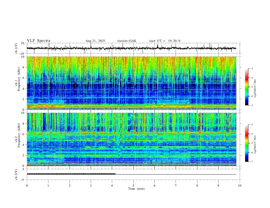Click the ch.1 voltage waveform trace

[x=131, y=48]
